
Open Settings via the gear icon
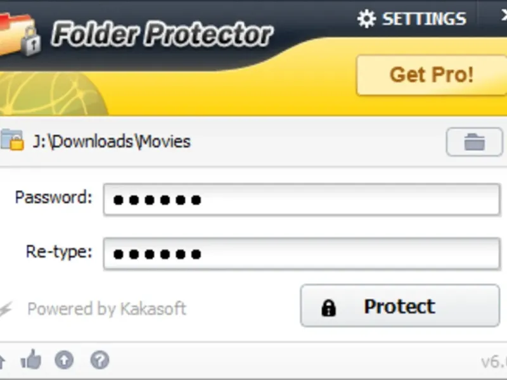point(366,19)
